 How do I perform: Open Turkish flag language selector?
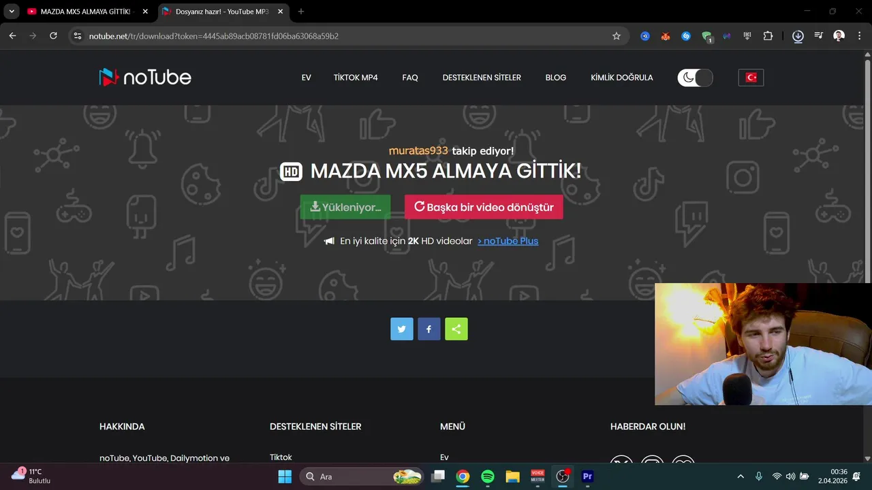click(751, 78)
